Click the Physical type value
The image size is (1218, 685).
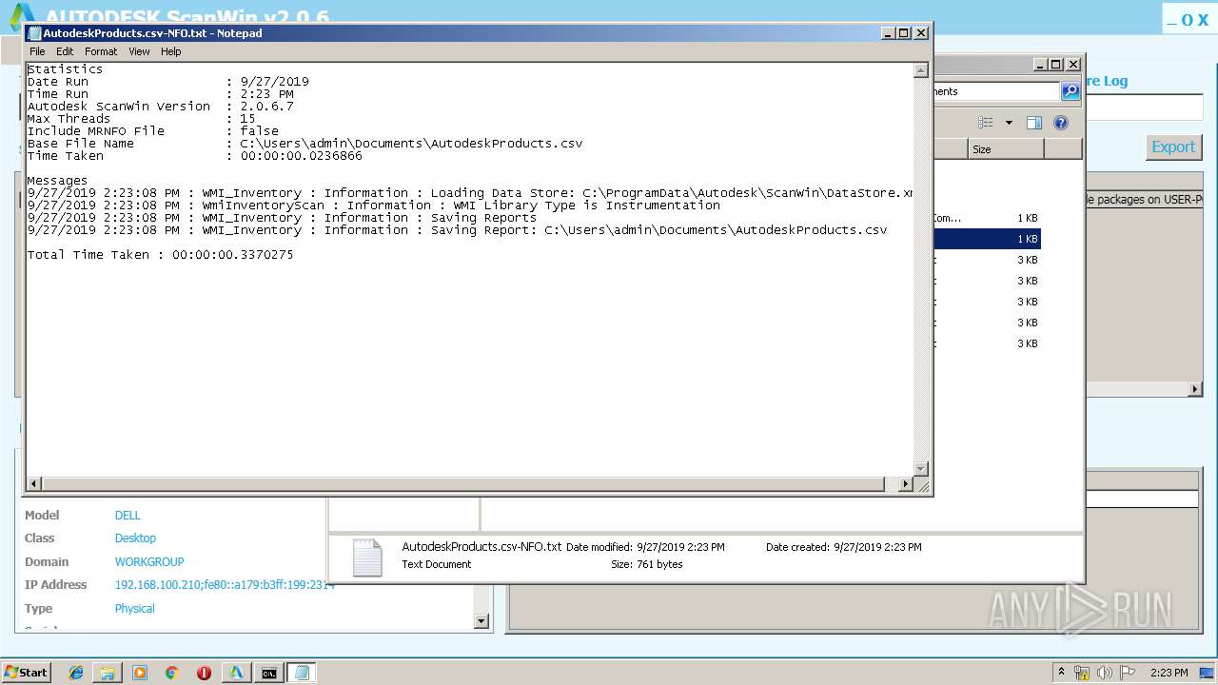coord(134,608)
